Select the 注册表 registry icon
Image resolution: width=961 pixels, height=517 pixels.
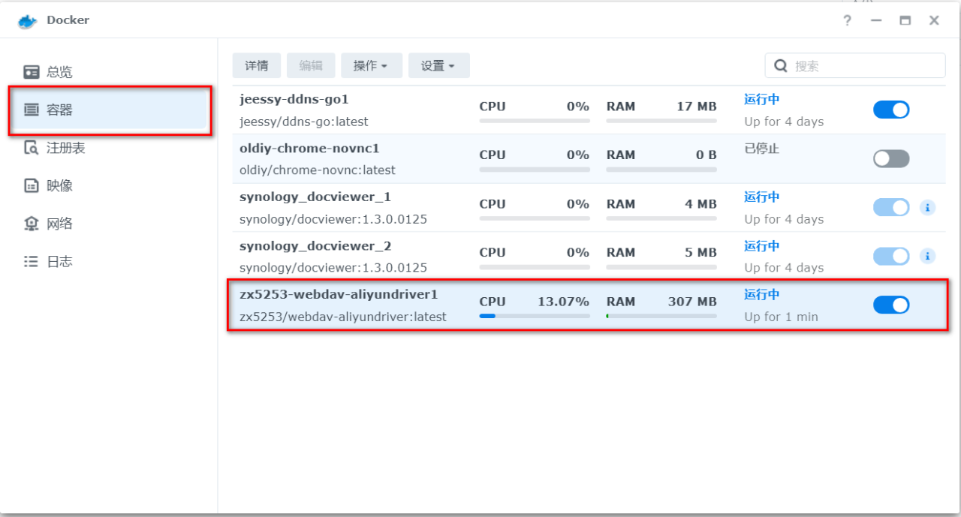coord(31,148)
